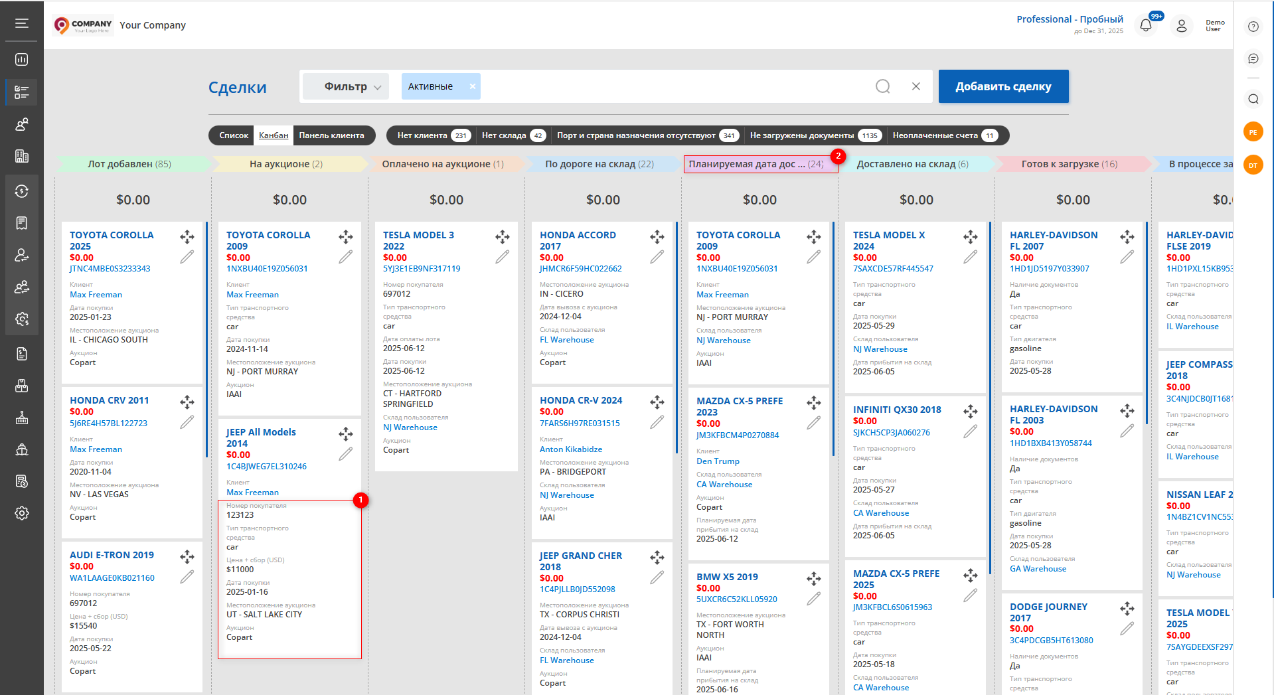Open the payments dollar-cycle icon in sidebar

(22, 191)
